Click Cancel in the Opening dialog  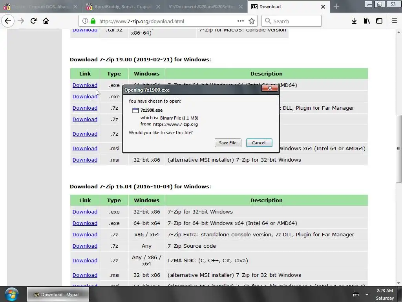click(259, 143)
